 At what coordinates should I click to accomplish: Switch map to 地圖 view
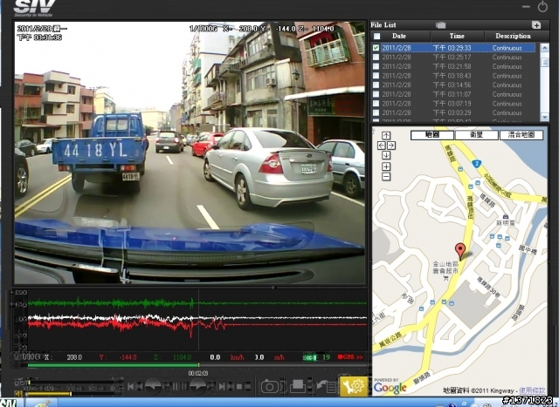(x=432, y=135)
